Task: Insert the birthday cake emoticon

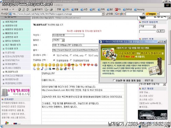Action: click(57, 69)
